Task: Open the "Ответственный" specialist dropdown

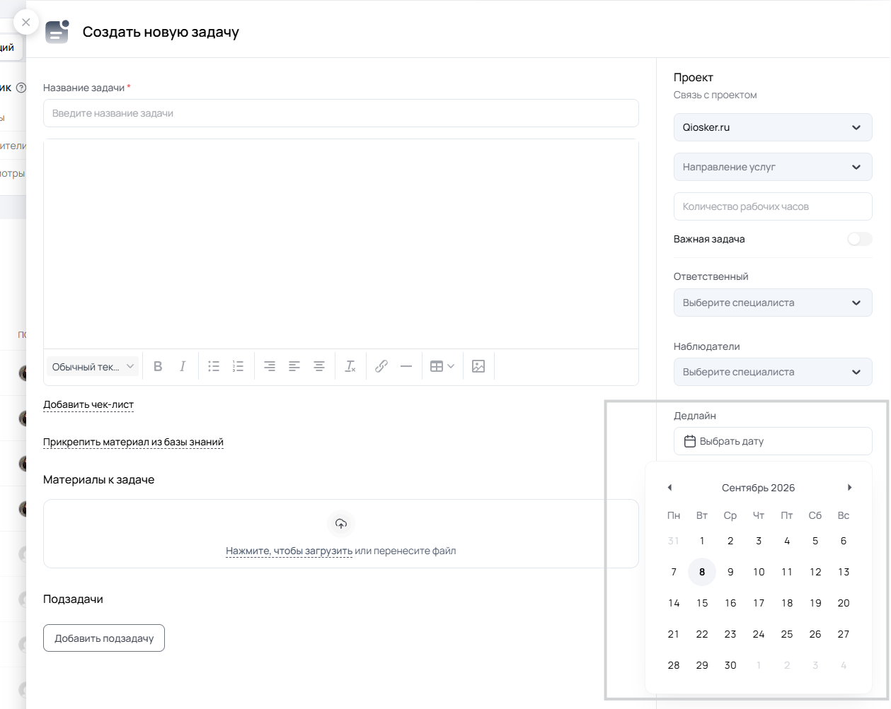Action: tap(773, 303)
